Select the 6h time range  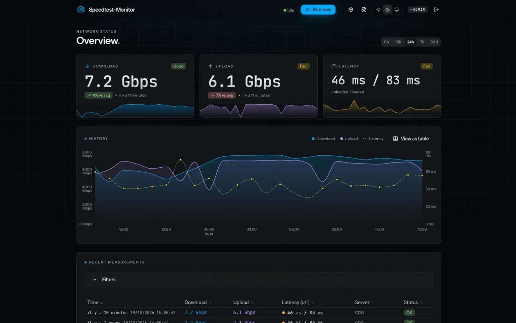pyautogui.click(x=386, y=42)
